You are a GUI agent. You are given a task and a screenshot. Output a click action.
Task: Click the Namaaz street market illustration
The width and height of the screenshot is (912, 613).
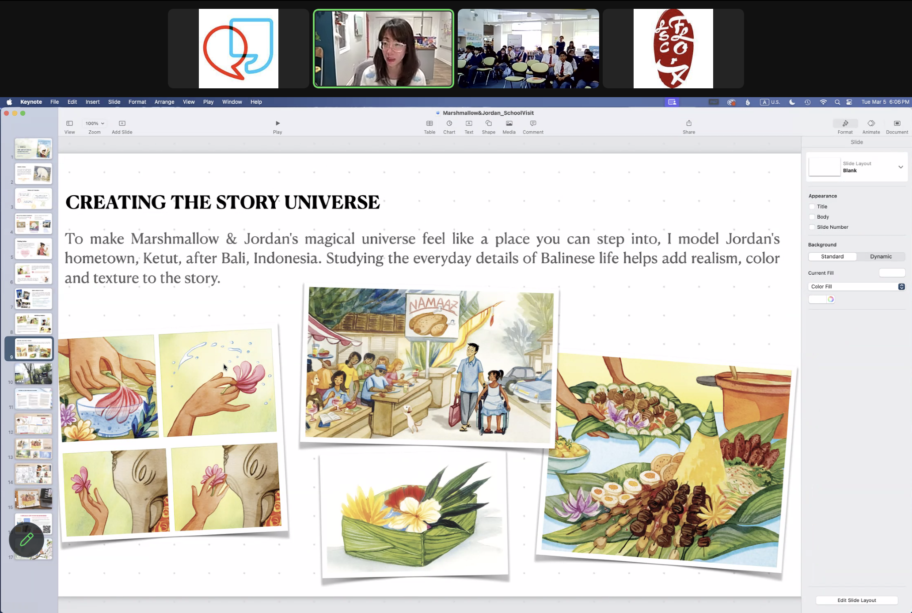tap(429, 366)
